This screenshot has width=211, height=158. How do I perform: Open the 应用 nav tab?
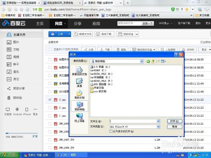point(96,24)
